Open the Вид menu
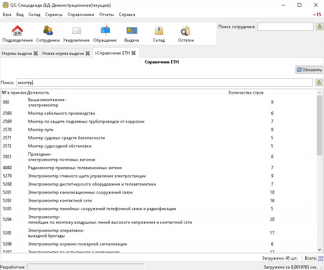This screenshot has height=270, width=324. pos(20,15)
